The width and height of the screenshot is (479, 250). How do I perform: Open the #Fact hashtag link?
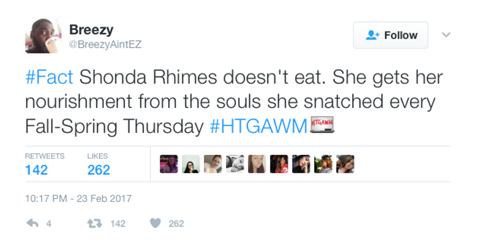[x=49, y=77]
